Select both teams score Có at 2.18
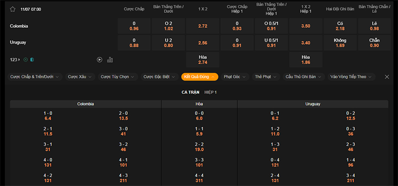 pos(340,26)
